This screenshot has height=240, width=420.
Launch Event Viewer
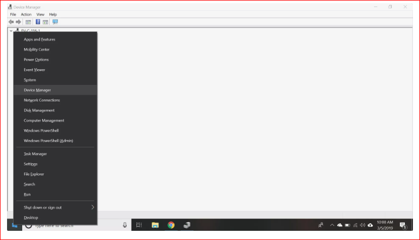pyautogui.click(x=55, y=70)
